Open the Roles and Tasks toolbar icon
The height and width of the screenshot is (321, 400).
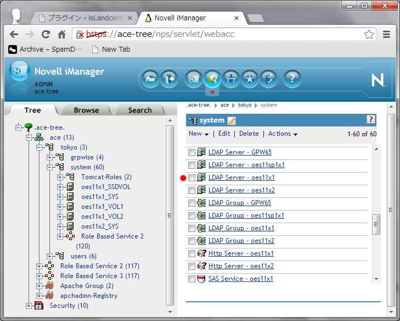pos(193,79)
